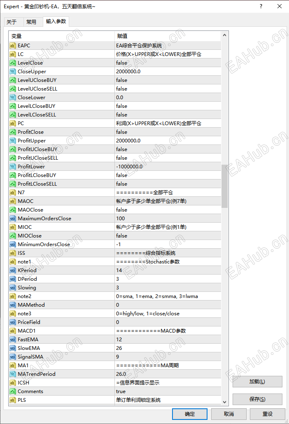The height and width of the screenshot is (424, 289).
Task: Click the 加载(L) button
Action: tap(257, 382)
